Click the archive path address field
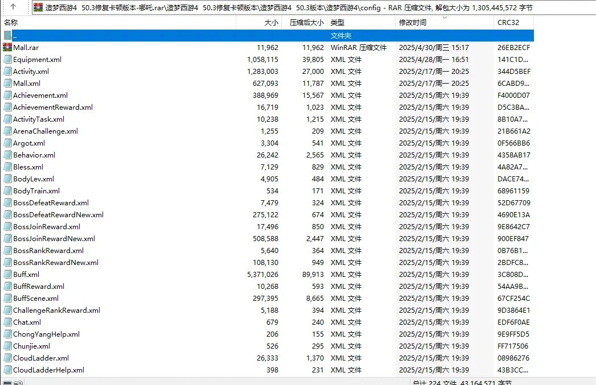This screenshot has width=596, height=385. click(x=314, y=7)
